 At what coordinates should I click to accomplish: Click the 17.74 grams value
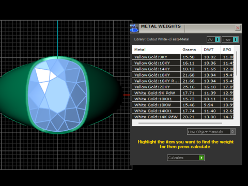click(189, 111)
